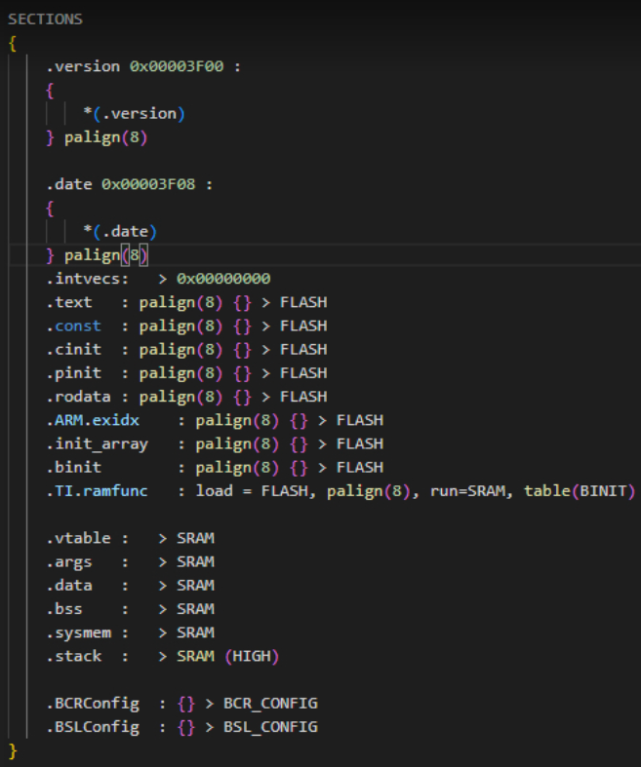Click SRAM on the .args line
Image resolution: width=641 pixels, height=767 pixels.
click(195, 561)
